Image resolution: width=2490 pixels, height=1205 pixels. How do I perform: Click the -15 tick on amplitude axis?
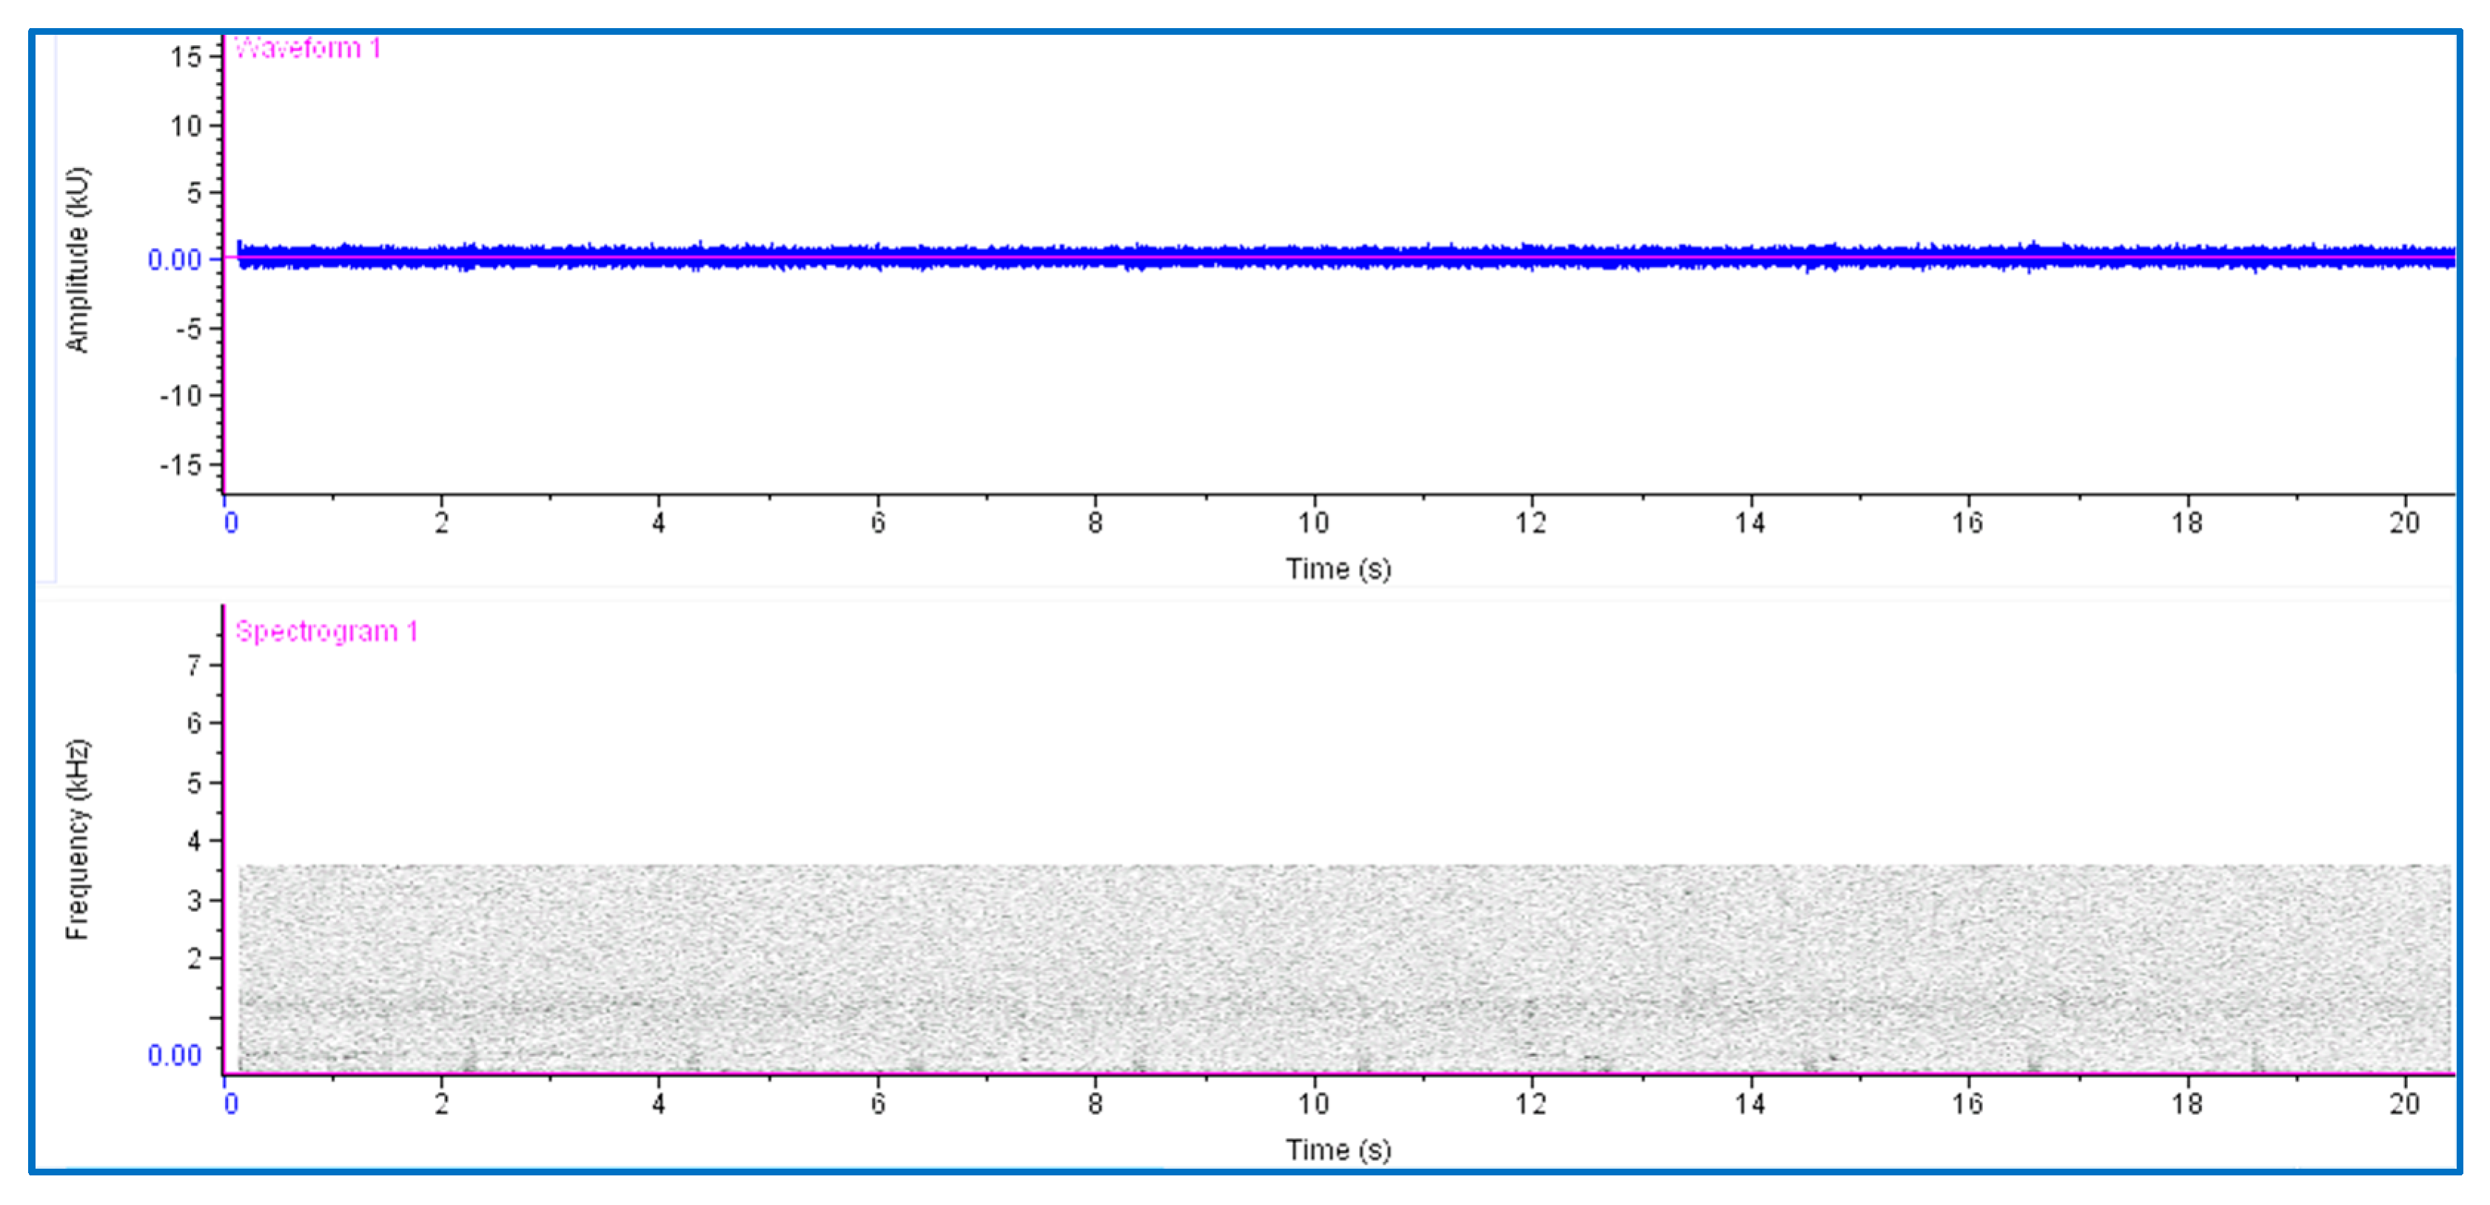coord(181,465)
